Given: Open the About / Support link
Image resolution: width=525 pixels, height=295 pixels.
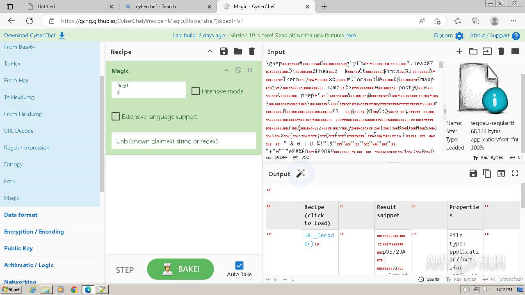Looking at the screenshot, I should pos(495,36).
